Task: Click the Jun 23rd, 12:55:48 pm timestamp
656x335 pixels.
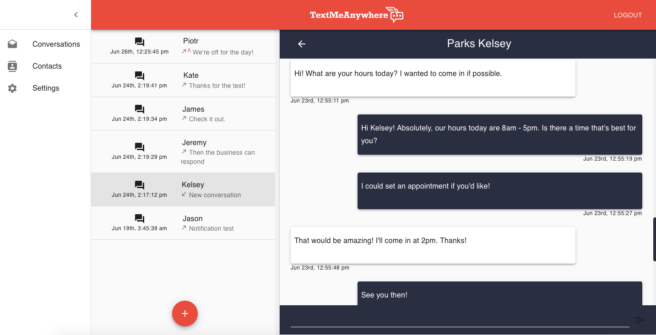Action: [320, 268]
